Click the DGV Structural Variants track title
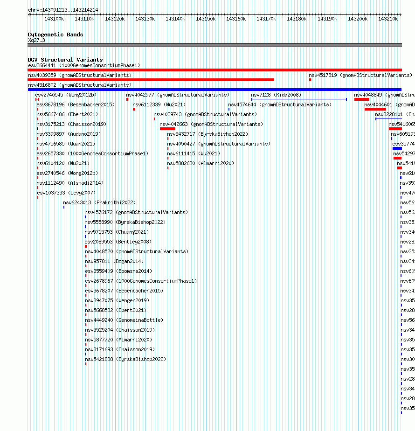Screen dimensions: 415x431 point(65,60)
